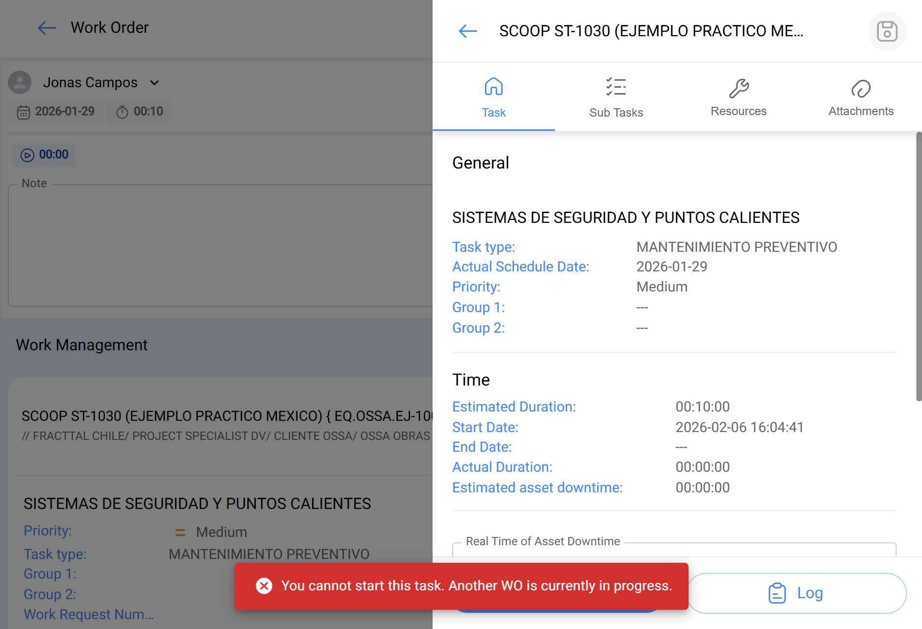Click the save icon at top right

887,31
